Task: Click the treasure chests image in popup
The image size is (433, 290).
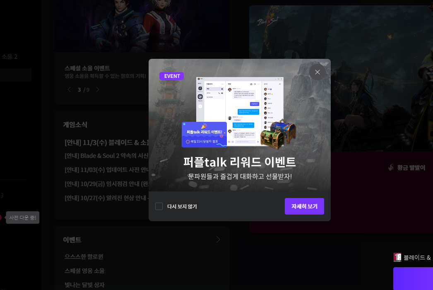Action: 278,134
